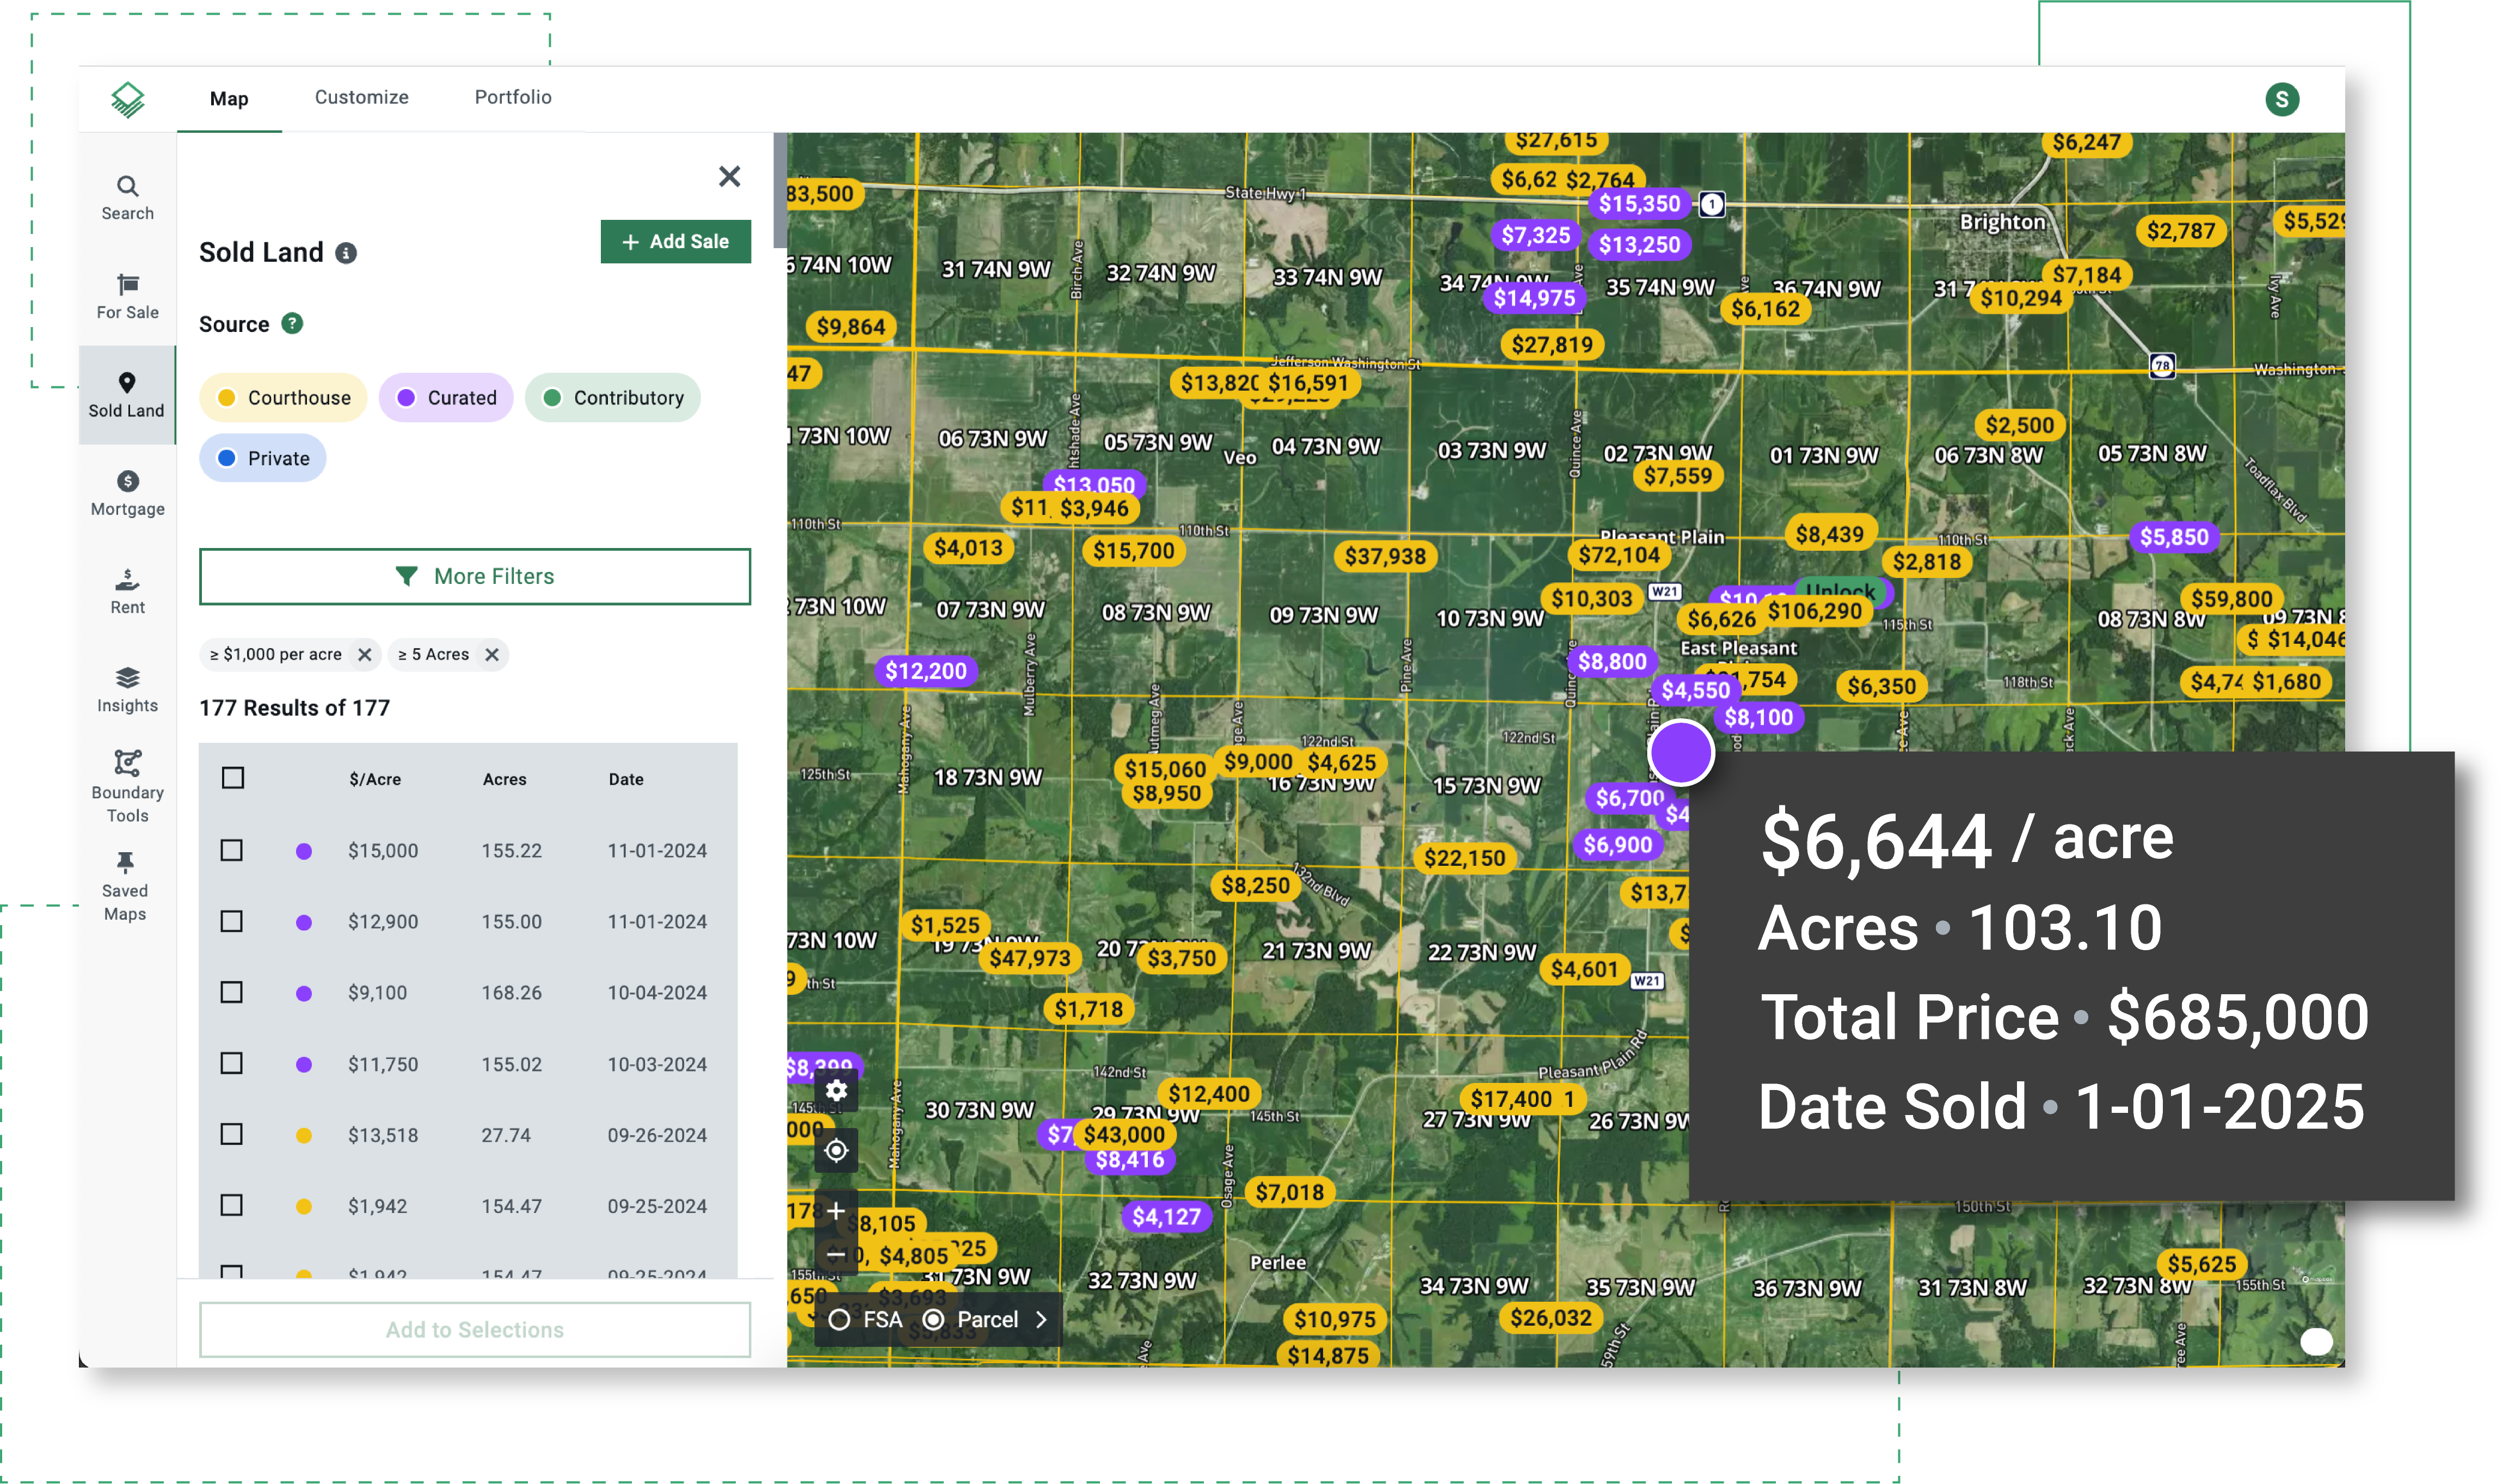Toggle the Courthouse source filter
The height and width of the screenshot is (1484, 2503).
(x=283, y=398)
